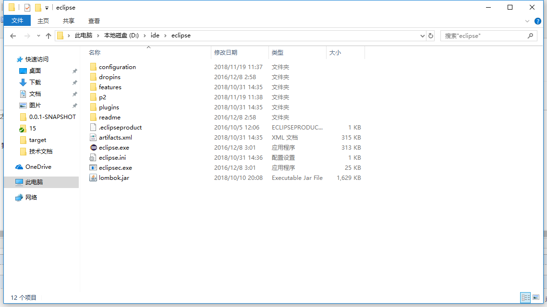Click the eclipse.exe application icon
547x307 pixels.
coord(93,148)
